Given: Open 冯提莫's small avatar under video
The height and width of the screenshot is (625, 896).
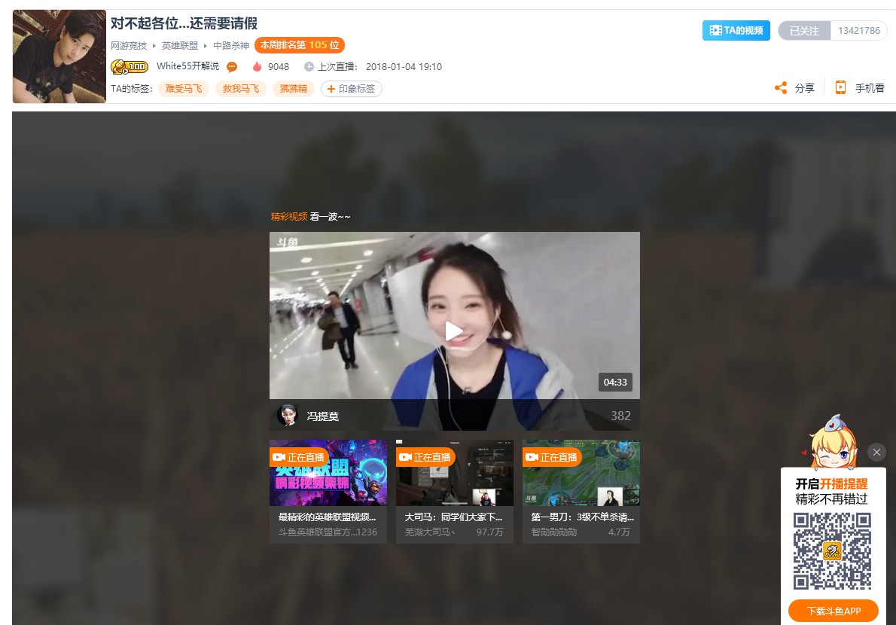Looking at the screenshot, I should (288, 416).
